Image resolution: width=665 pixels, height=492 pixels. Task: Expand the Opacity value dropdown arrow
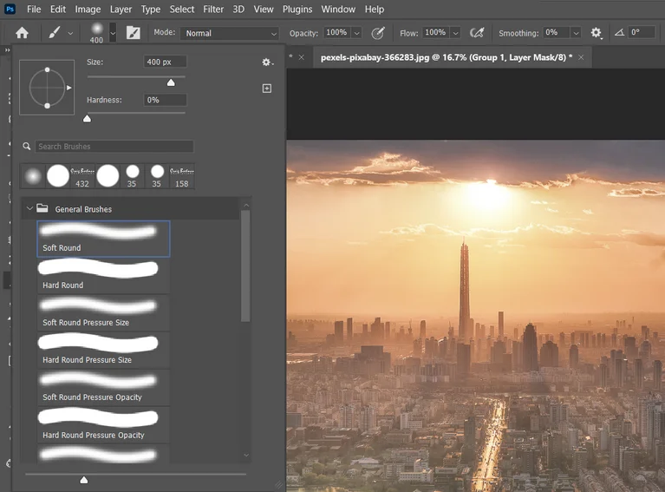(x=356, y=33)
